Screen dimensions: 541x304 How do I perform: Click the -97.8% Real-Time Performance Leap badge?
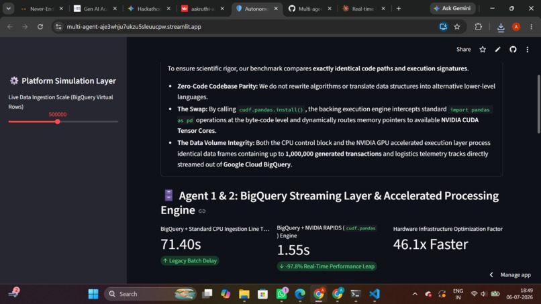[x=327, y=266]
